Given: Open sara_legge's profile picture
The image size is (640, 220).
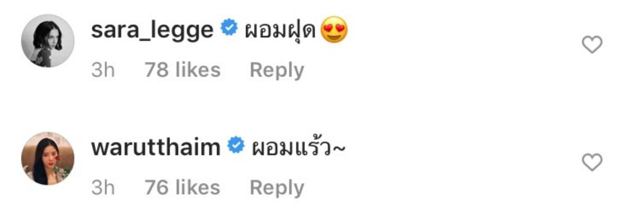Looking at the screenshot, I should (47, 40).
